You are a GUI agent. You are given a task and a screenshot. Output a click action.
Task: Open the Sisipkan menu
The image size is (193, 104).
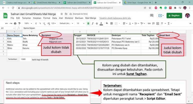37,18
